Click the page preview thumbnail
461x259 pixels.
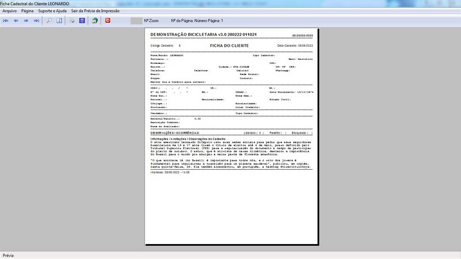click(232, 136)
